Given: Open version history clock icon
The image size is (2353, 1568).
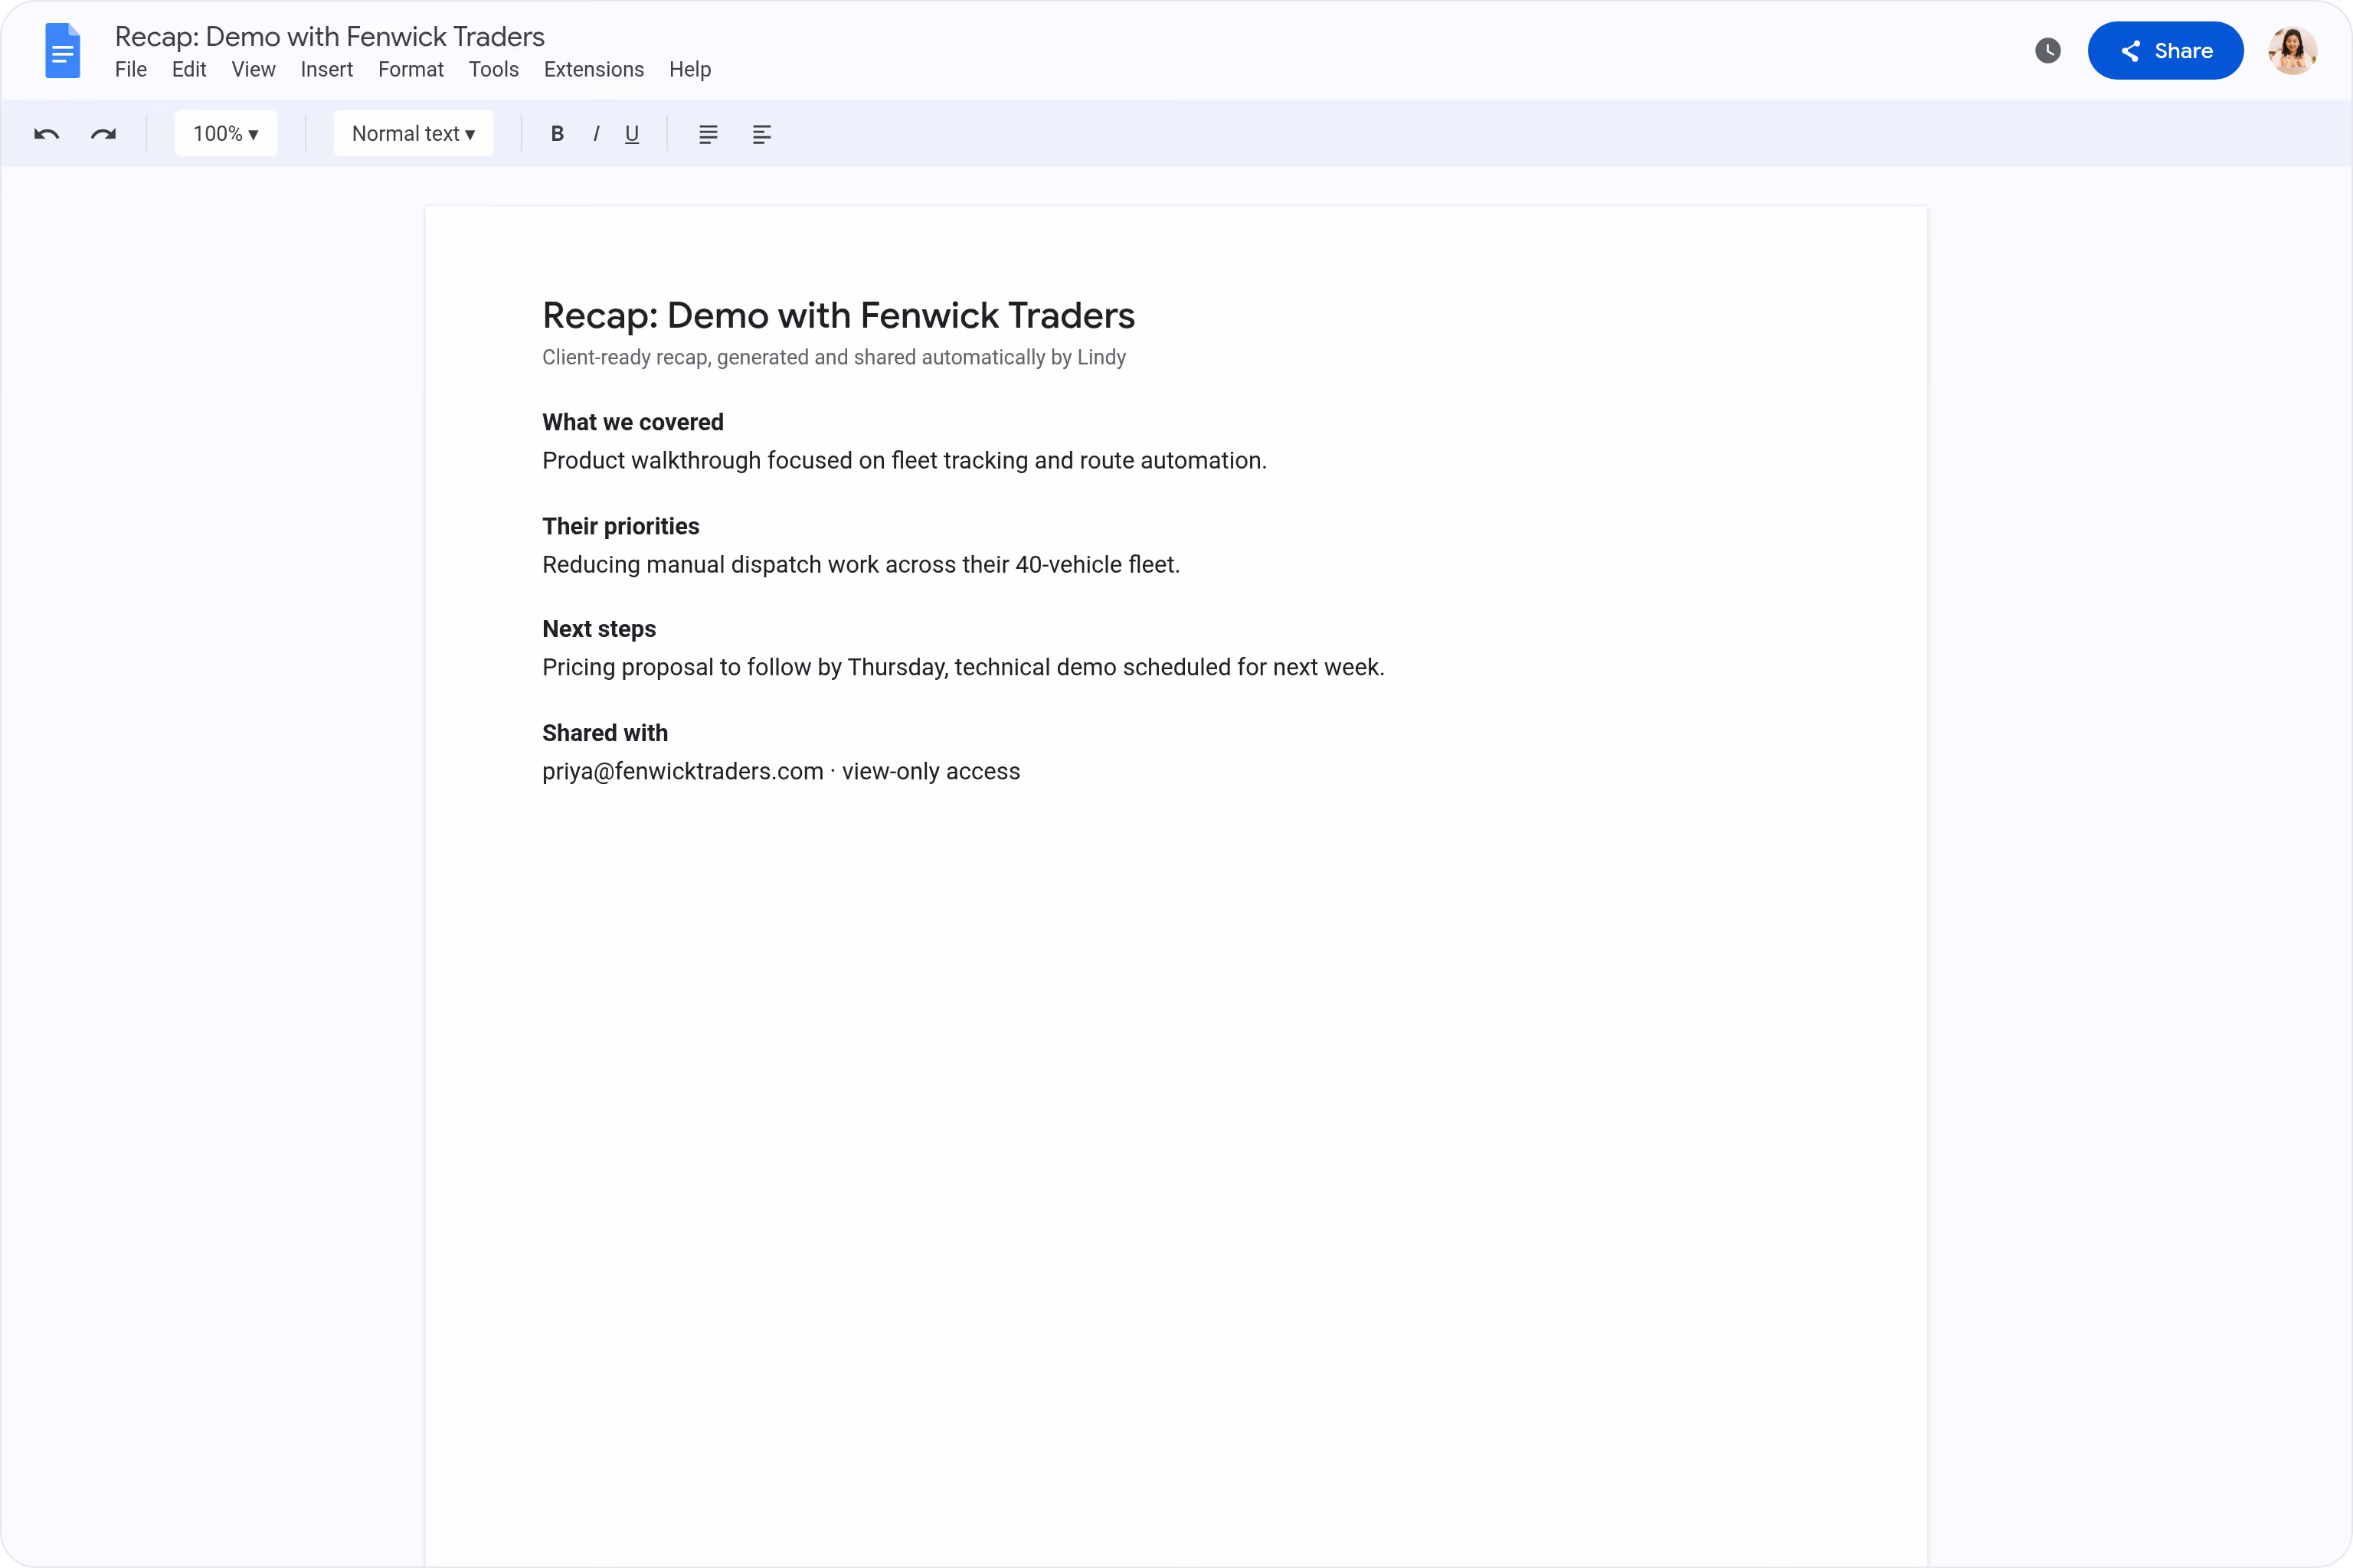Looking at the screenshot, I should point(2048,51).
